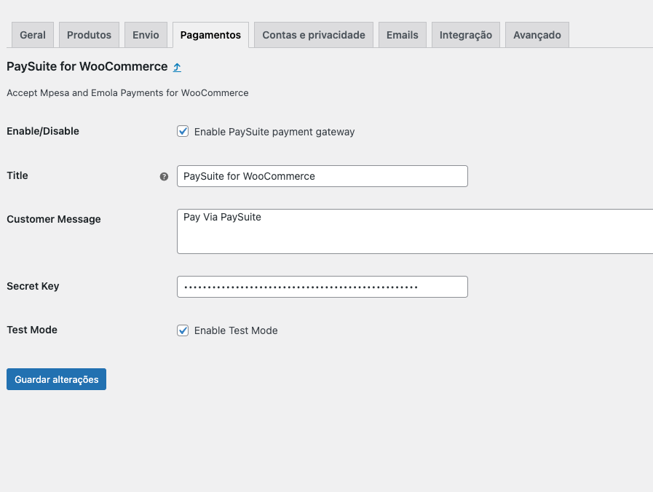Open the Envio tab
Image resolution: width=653 pixels, height=492 pixels.
point(146,35)
